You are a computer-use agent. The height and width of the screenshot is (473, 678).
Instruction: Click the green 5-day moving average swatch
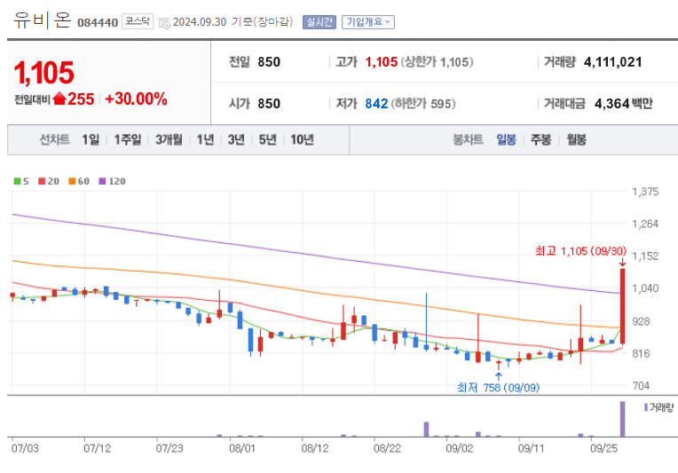point(17,181)
